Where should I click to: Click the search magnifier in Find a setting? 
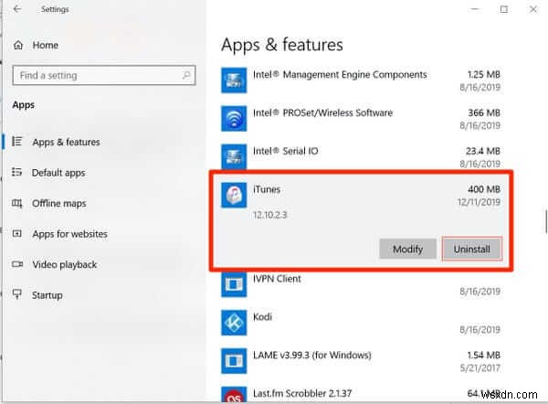tap(186, 75)
